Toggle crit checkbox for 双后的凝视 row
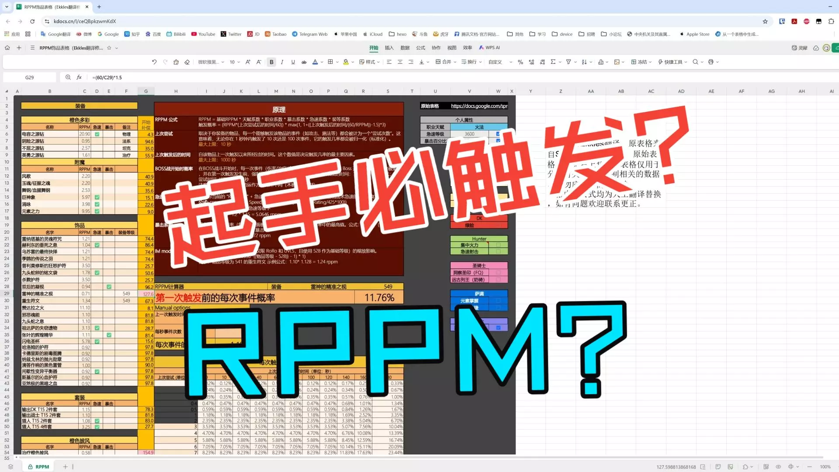Screen dimensions: 839x472 coord(109,287)
